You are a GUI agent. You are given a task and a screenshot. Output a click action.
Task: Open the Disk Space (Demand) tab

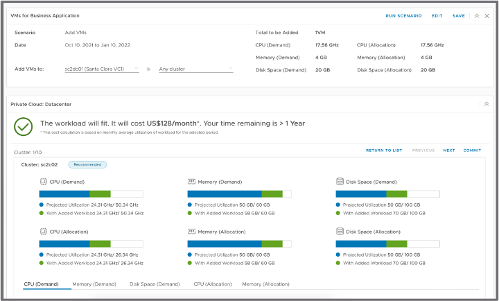tap(155, 284)
